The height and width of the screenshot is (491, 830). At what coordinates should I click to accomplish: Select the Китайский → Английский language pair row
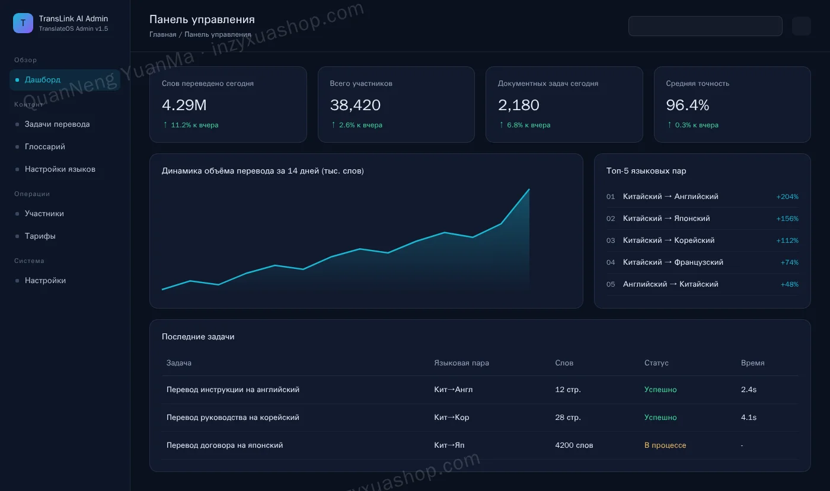click(703, 197)
